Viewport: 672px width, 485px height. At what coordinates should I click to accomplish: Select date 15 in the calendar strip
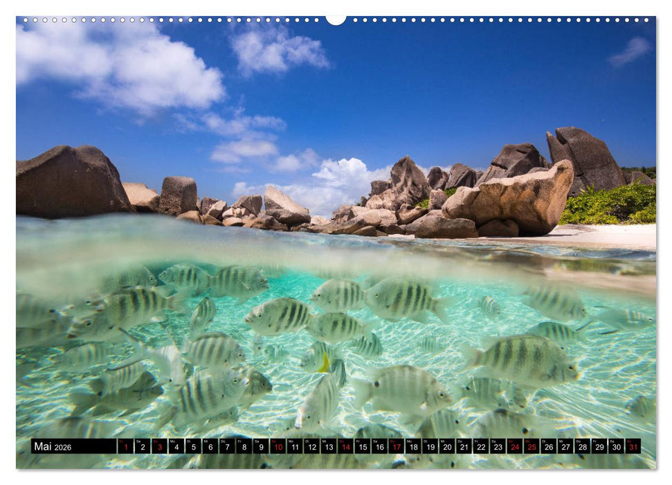pos(363,448)
